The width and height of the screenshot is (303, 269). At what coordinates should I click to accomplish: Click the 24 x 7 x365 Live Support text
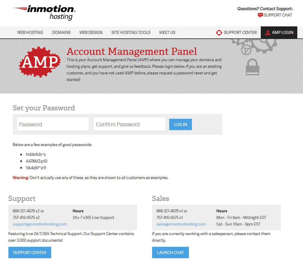93,217
